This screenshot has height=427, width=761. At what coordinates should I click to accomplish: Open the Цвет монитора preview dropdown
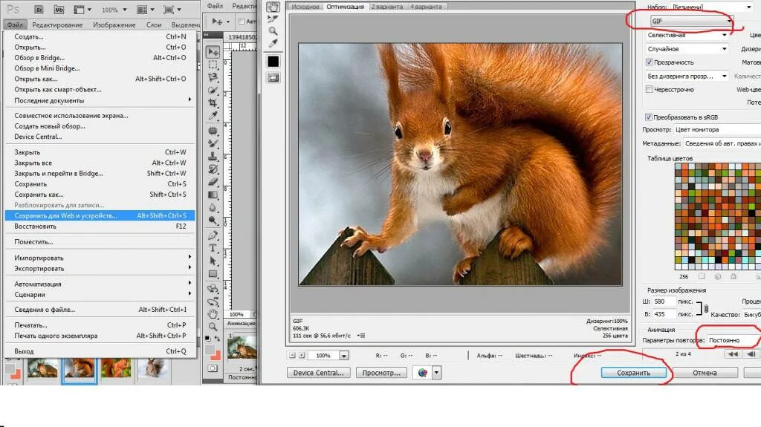point(717,129)
